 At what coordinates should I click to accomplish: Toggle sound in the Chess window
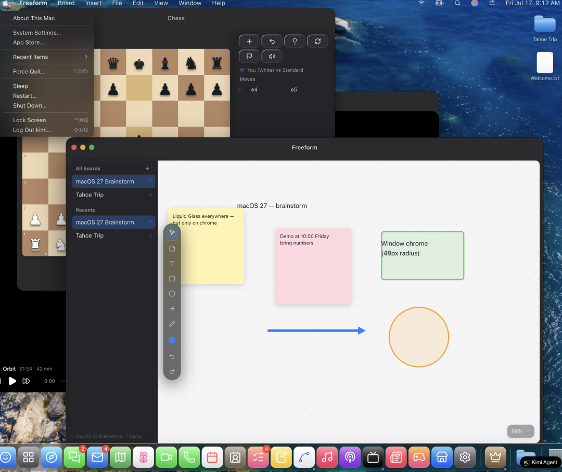pyautogui.click(x=272, y=56)
